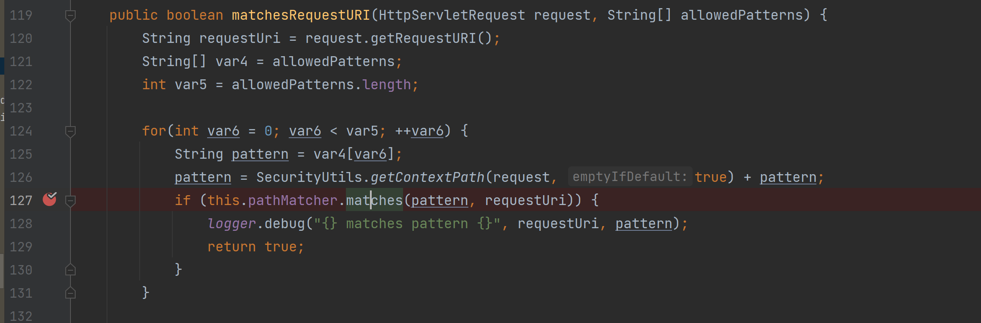The image size is (981, 323).
Task: Click the emptyIfDefault parameter hint
Action: 630,177
